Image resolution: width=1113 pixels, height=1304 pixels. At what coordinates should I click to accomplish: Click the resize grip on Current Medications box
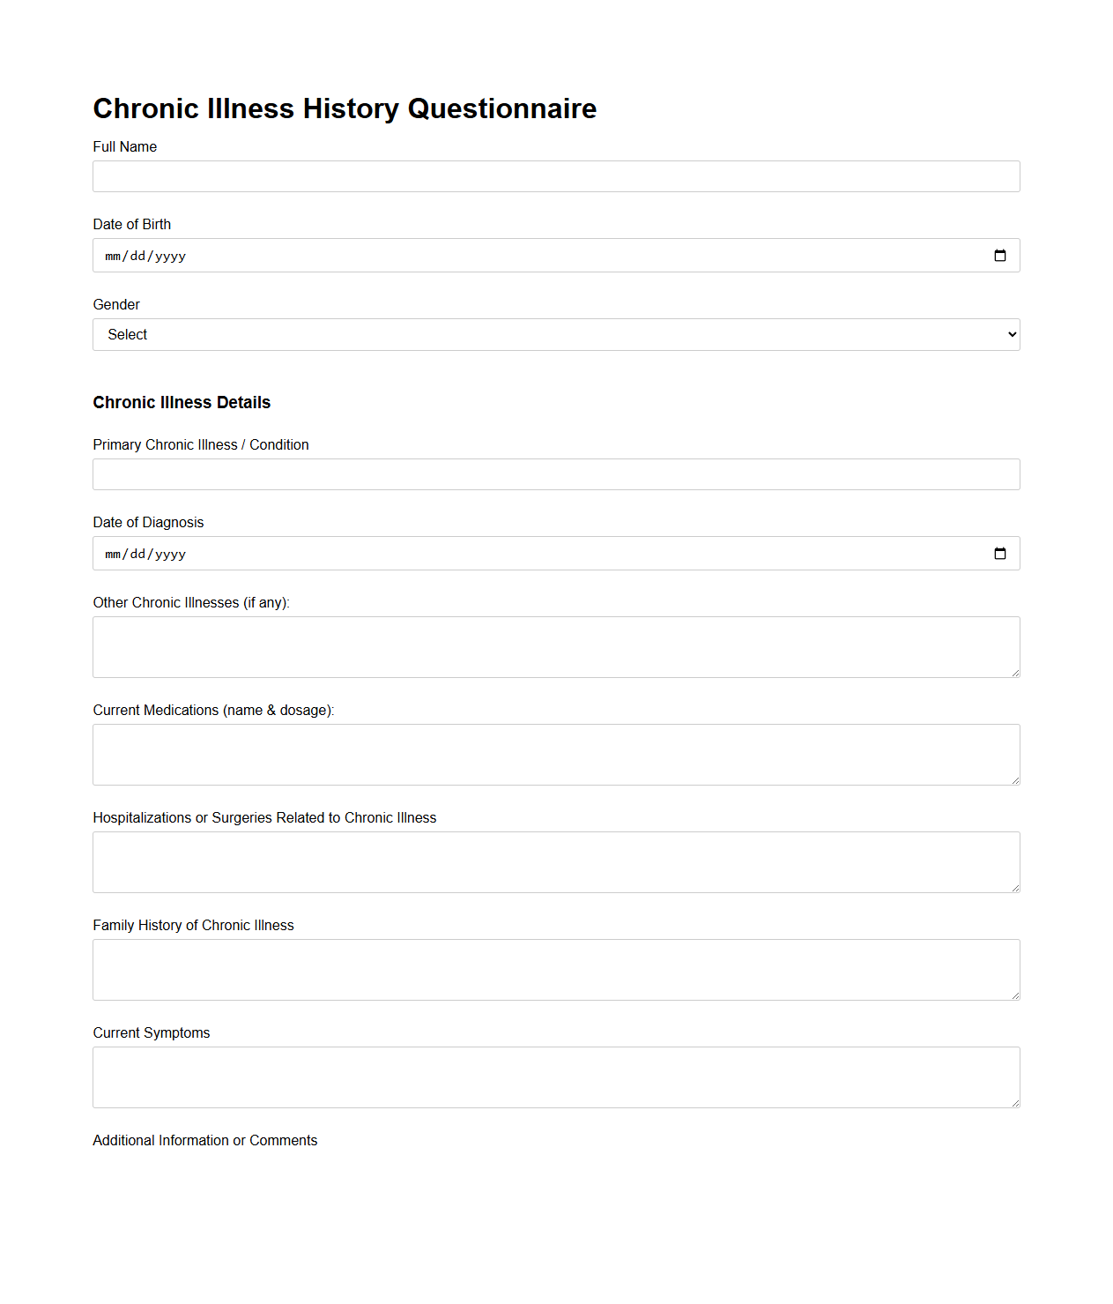pos(1014,780)
